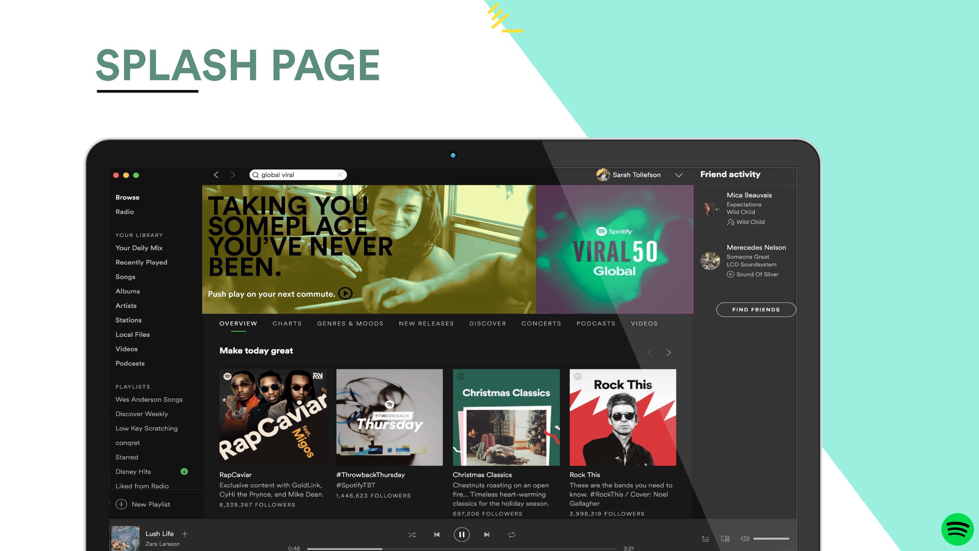The height and width of the screenshot is (551, 979).
Task: Open Mica Beauvais friend avatar
Action: click(x=710, y=208)
